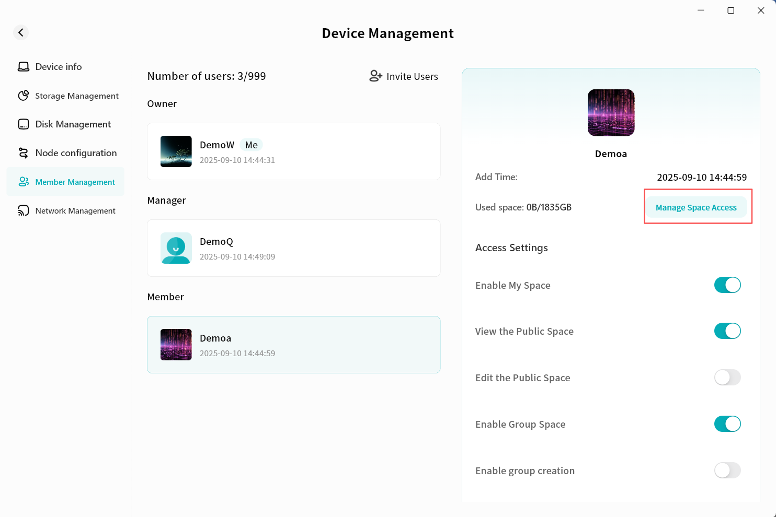Turn off View the Public Space
Viewport: 776px width, 517px height.
tap(727, 331)
